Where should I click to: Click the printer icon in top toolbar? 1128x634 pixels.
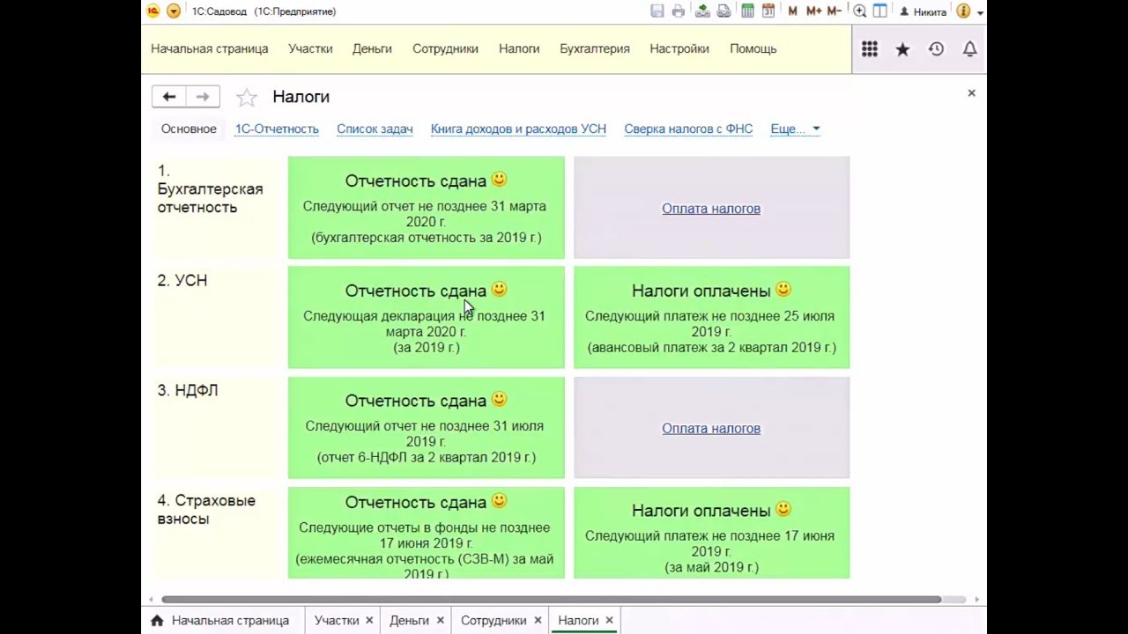point(678,11)
